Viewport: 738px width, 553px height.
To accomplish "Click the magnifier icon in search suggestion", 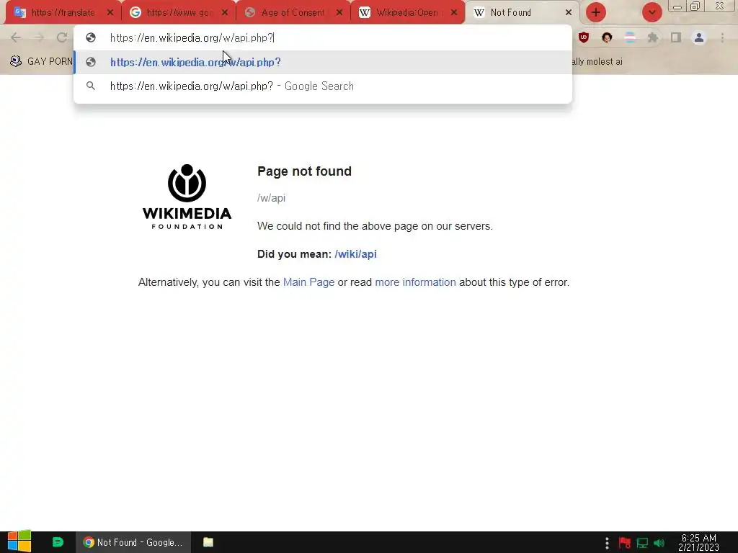I will point(91,86).
